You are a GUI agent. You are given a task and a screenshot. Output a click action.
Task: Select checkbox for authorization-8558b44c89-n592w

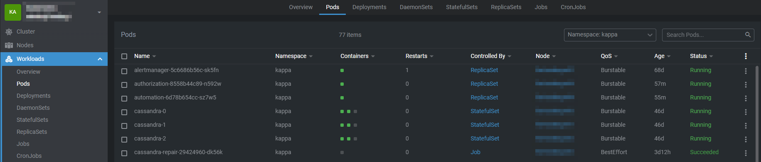(124, 85)
